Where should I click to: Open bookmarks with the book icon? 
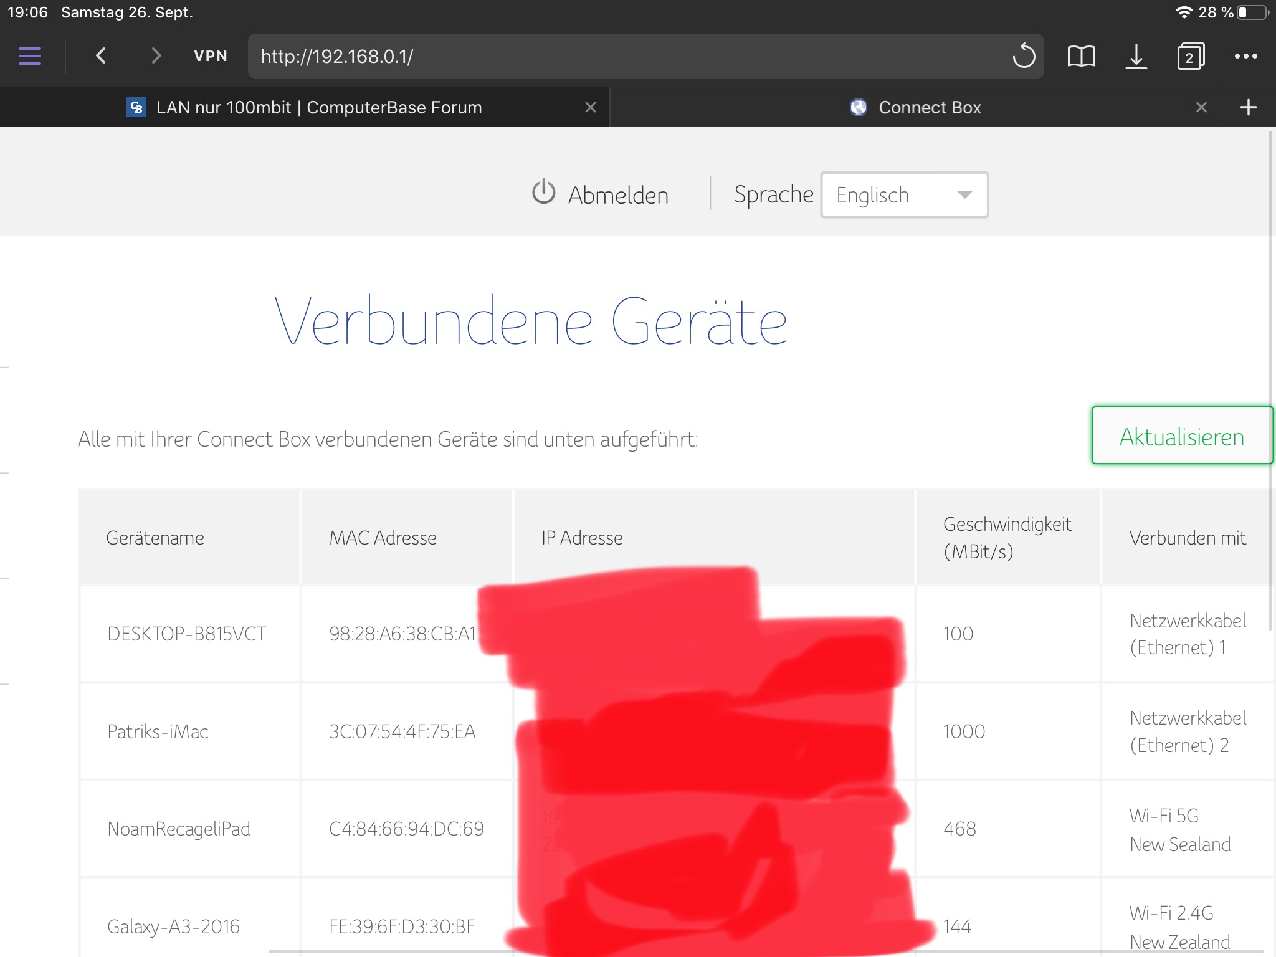1081,56
